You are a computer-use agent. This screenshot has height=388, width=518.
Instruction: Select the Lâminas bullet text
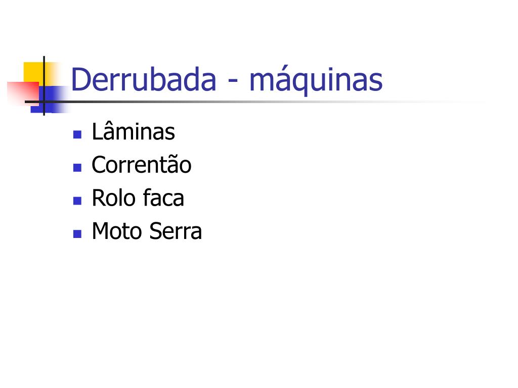[133, 131]
